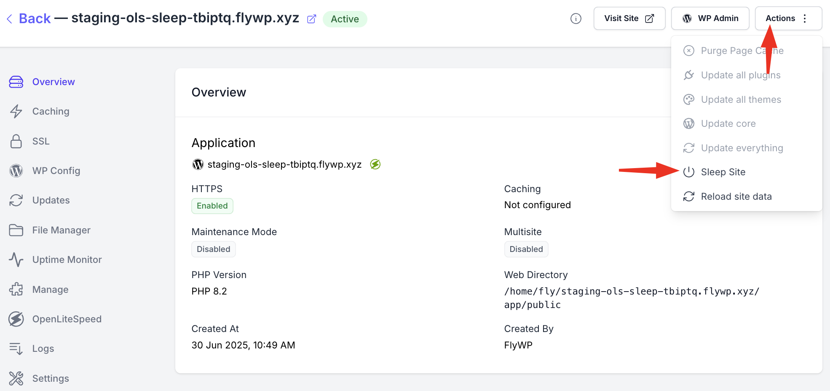
Task: Click the OpenLiteSpeed sidebar icon
Action: tap(16, 319)
